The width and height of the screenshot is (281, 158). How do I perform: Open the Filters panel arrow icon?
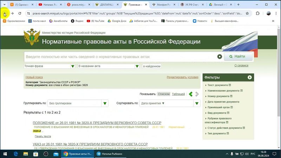[249, 77]
